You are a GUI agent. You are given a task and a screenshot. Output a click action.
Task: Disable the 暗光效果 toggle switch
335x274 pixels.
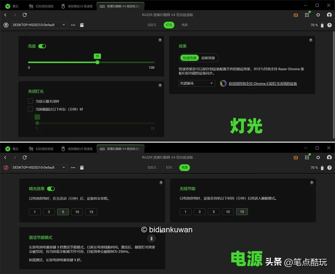pos(51,189)
